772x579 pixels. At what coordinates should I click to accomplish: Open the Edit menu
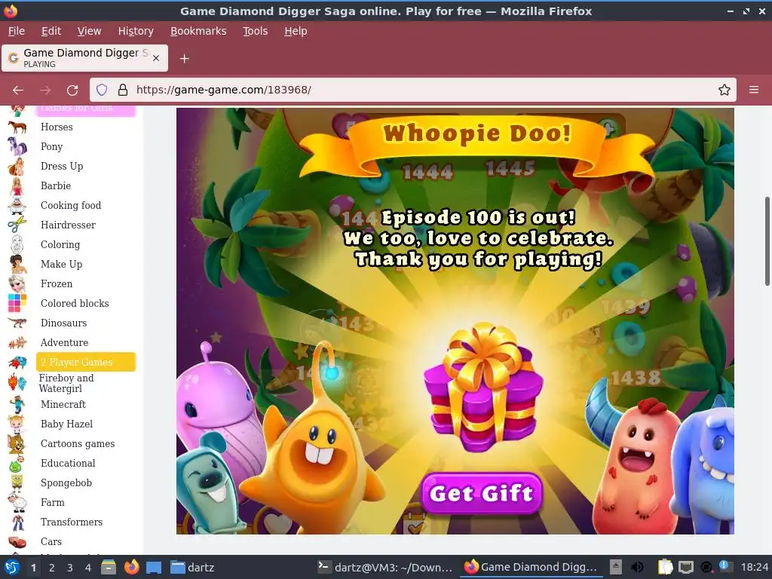click(51, 31)
